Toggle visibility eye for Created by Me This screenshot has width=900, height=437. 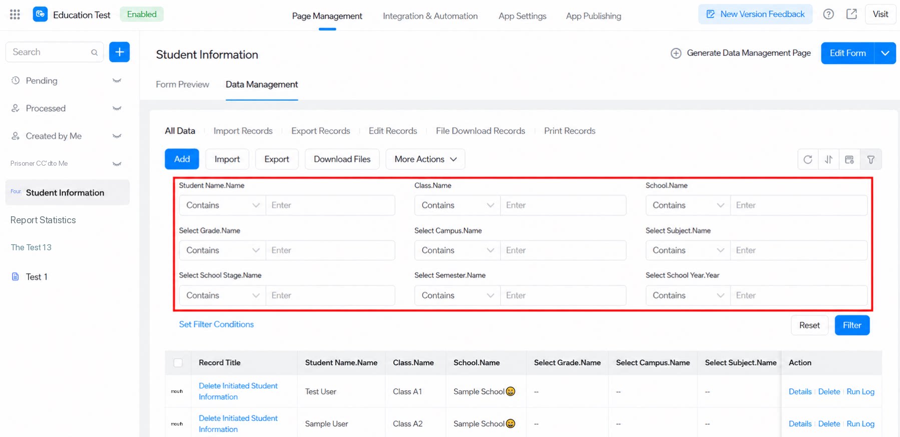click(117, 136)
